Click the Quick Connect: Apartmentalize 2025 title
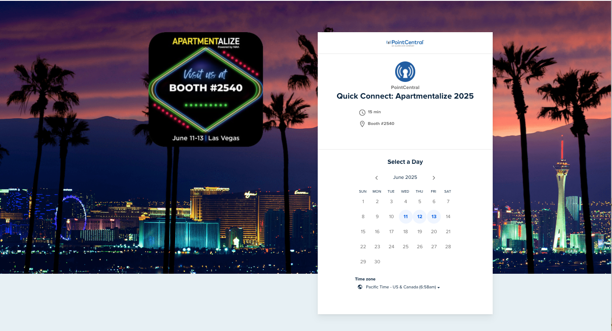The height and width of the screenshot is (331, 612). [x=405, y=96]
